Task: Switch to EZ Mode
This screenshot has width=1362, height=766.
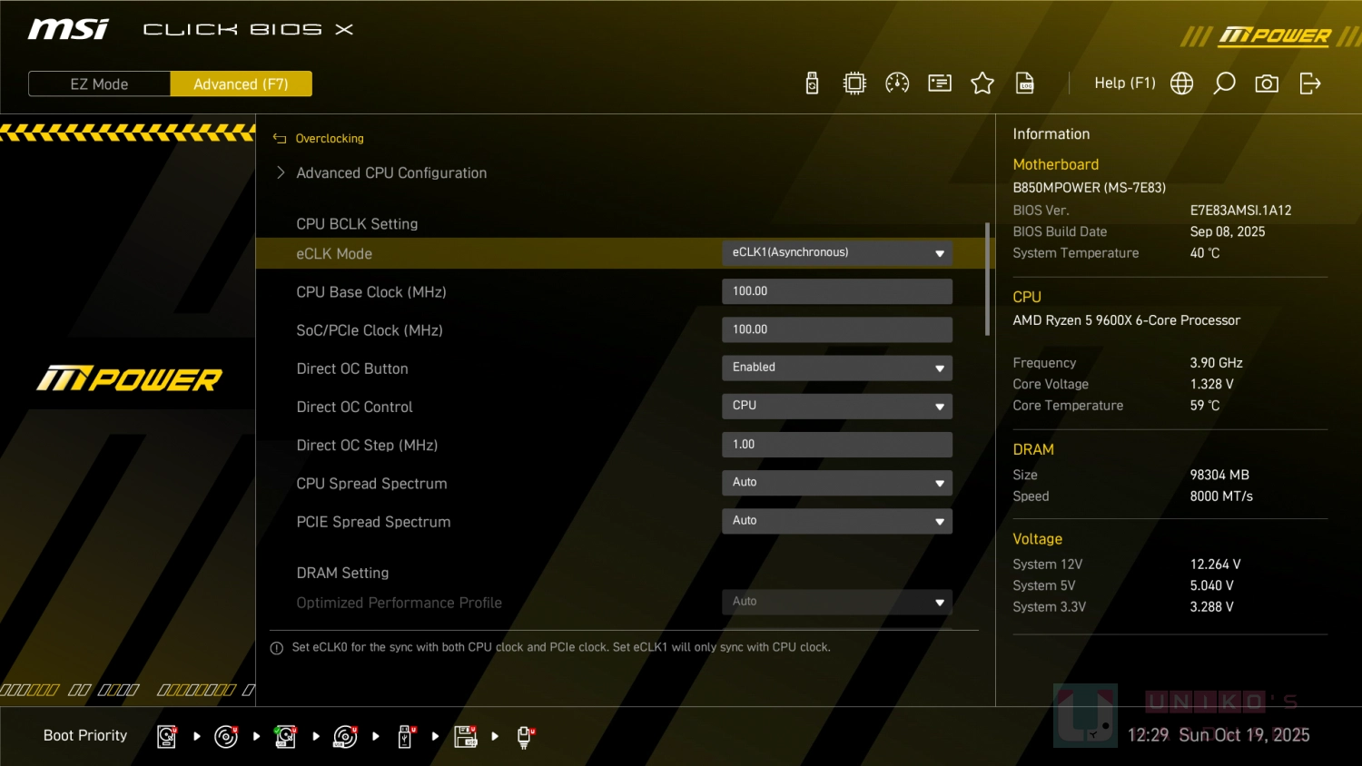Action: pyautogui.click(x=99, y=83)
